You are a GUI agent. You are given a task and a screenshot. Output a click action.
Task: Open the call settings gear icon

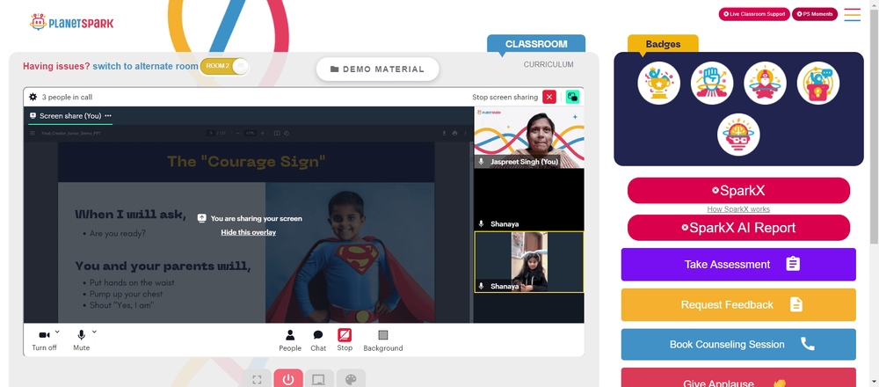(33, 97)
